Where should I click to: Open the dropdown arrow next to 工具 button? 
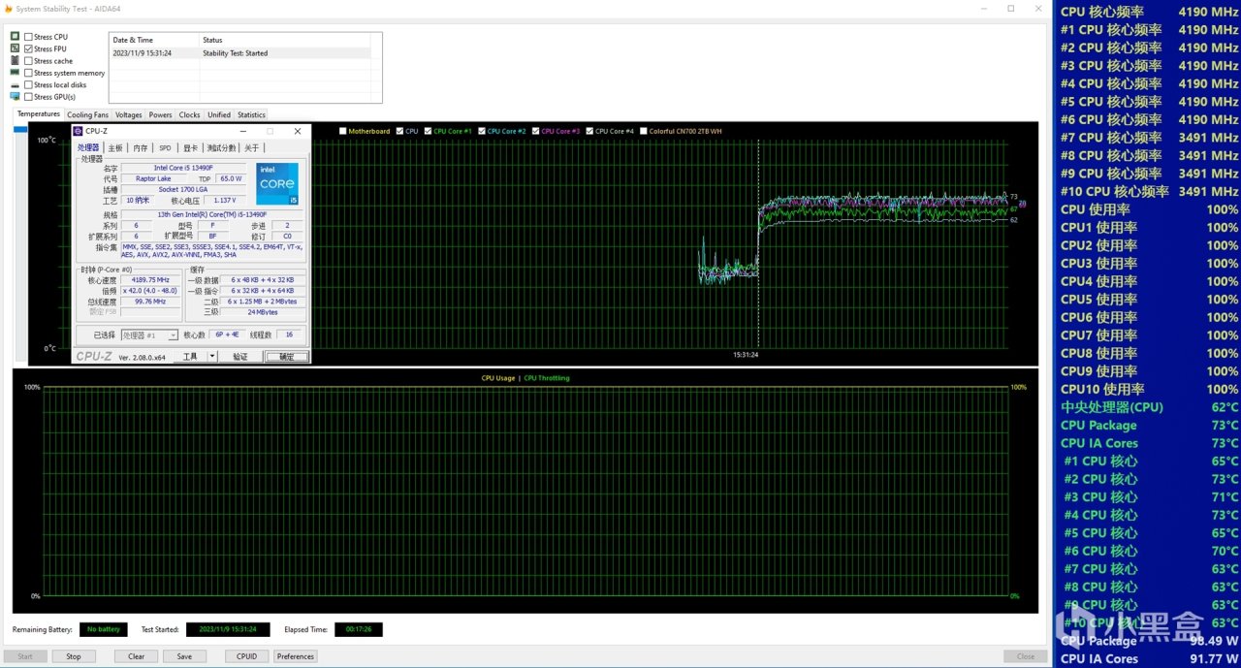click(x=212, y=356)
